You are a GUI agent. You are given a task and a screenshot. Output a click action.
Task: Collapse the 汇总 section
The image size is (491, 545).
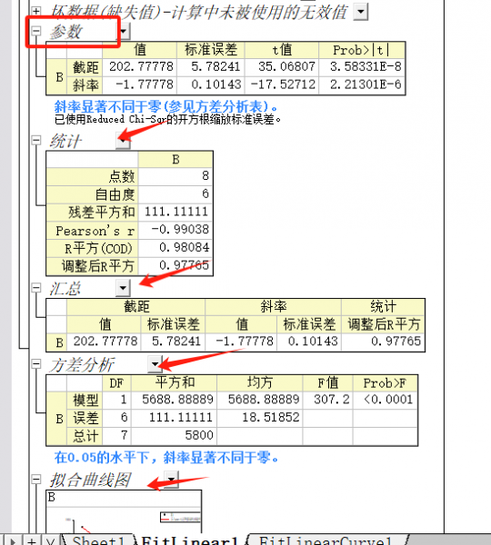pos(35,287)
